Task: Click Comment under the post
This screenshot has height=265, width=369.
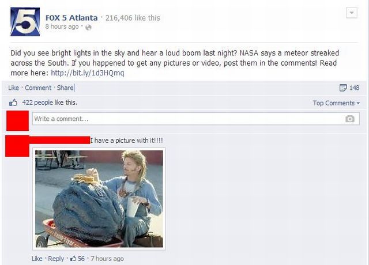Action: click(38, 88)
